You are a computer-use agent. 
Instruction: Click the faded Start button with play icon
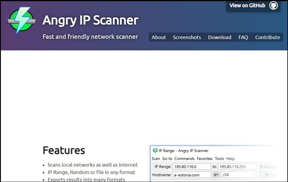[269, 175]
